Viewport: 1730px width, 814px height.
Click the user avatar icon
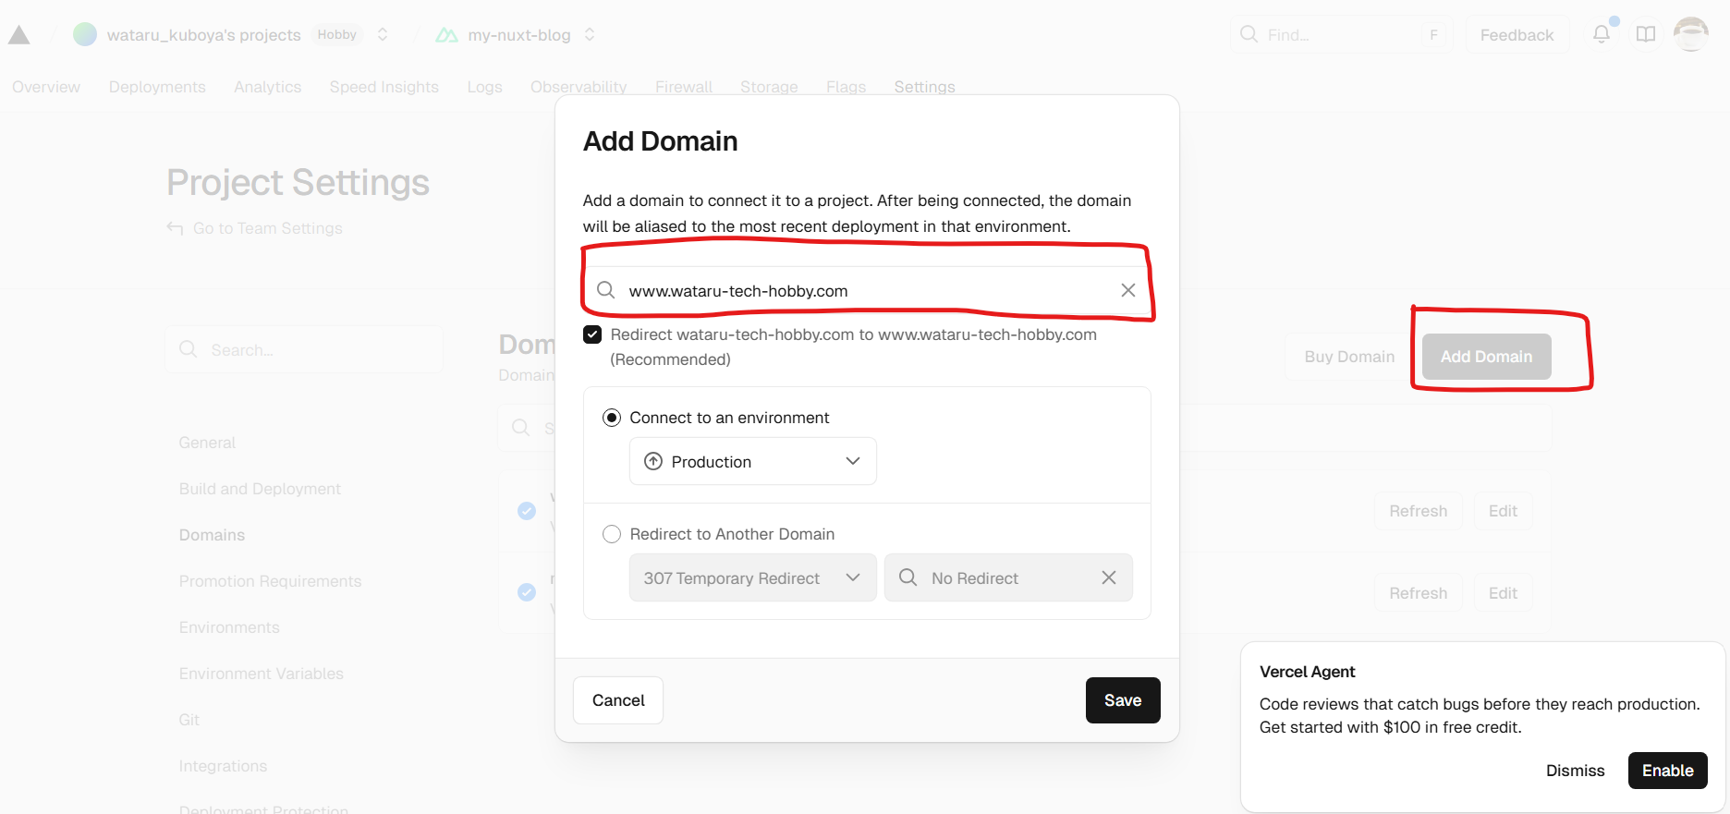click(1691, 34)
